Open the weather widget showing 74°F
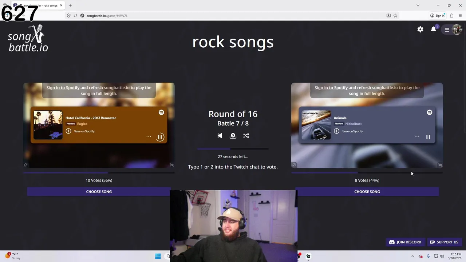The width and height of the screenshot is (466, 262). [x=13, y=256]
